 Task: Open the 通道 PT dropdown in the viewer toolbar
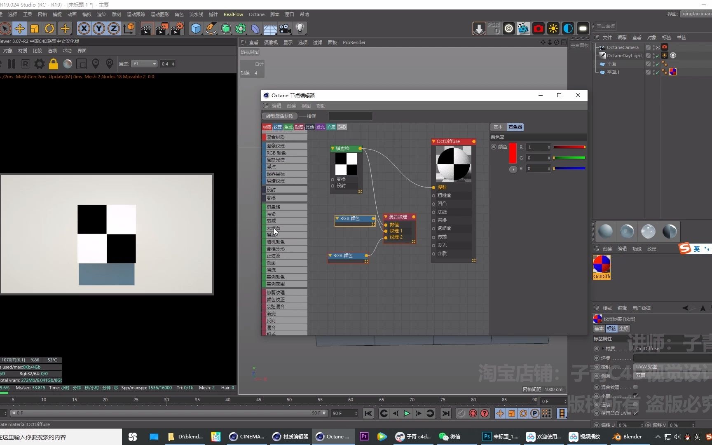point(144,64)
